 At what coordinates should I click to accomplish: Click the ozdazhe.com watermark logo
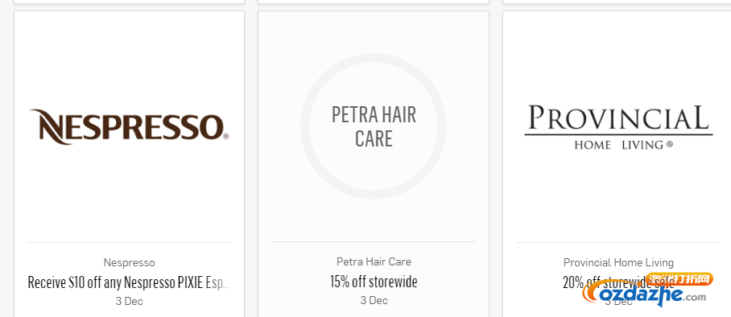coord(647,291)
